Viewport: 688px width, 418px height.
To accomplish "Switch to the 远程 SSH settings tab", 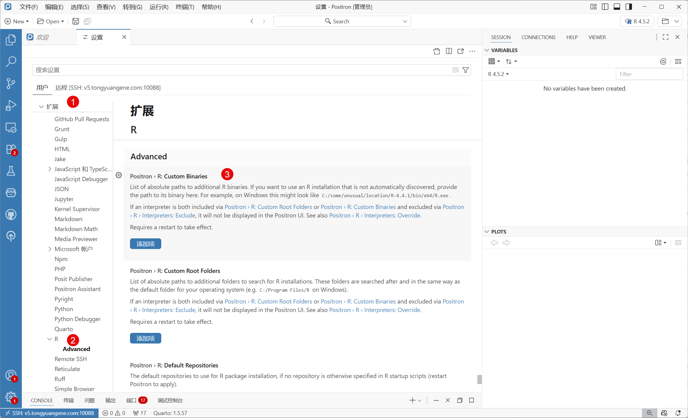I will click(x=108, y=88).
